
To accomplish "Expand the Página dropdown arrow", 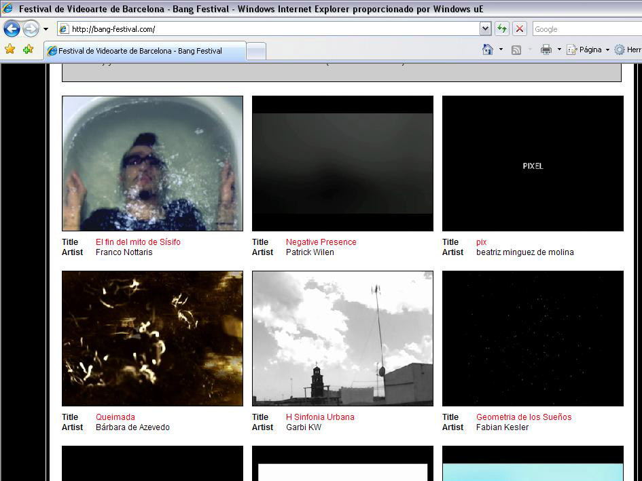I will point(607,50).
